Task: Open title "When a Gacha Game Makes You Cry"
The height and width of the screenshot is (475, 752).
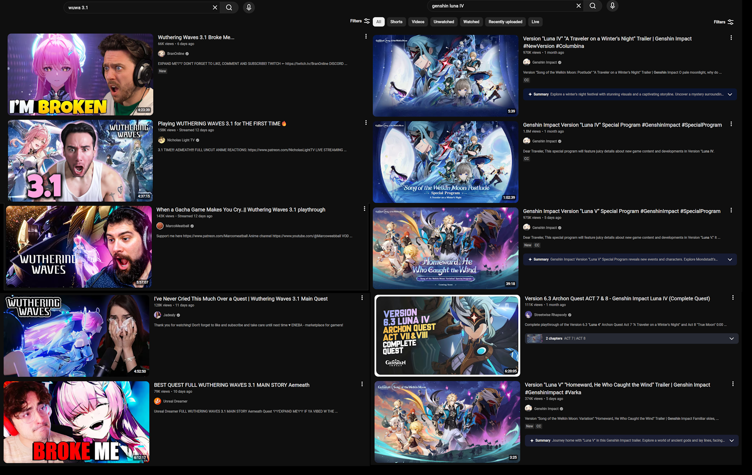Action: (x=241, y=210)
